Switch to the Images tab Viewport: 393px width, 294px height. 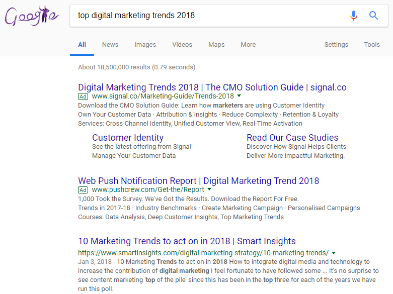145,45
